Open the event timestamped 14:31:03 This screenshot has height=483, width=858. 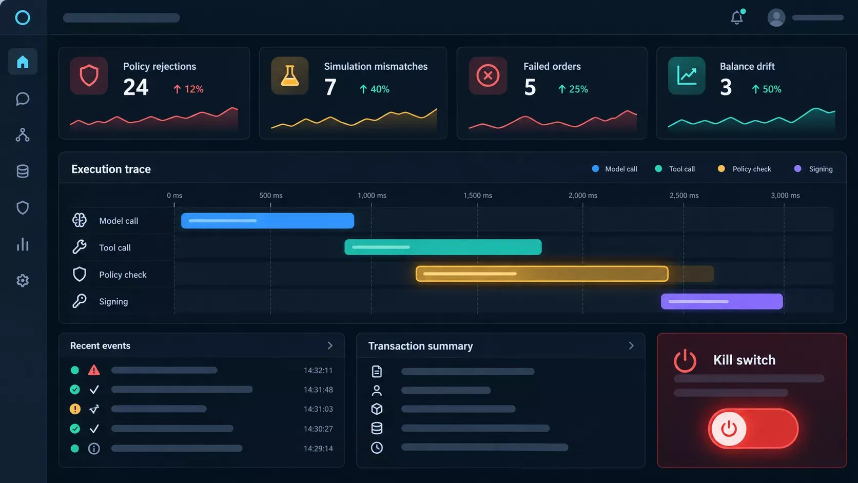pyautogui.click(x=202, y=409)
